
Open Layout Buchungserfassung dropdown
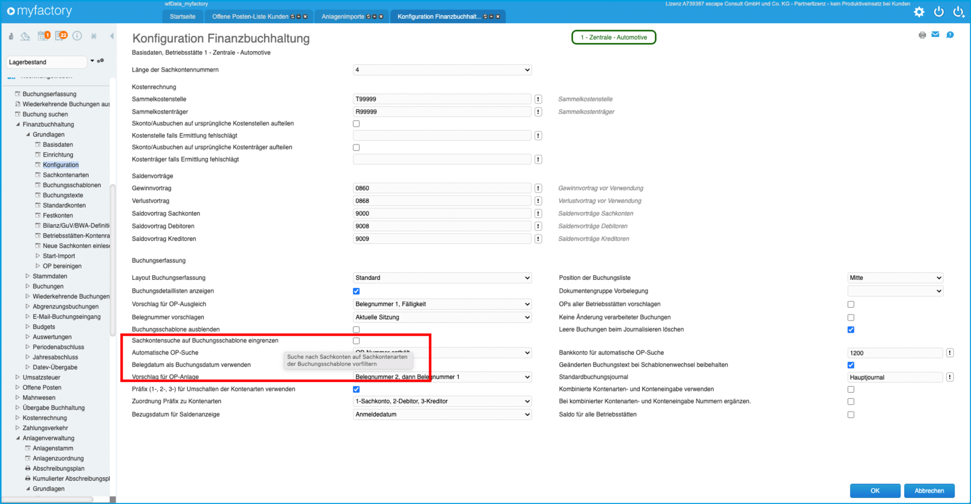(442, 278)
